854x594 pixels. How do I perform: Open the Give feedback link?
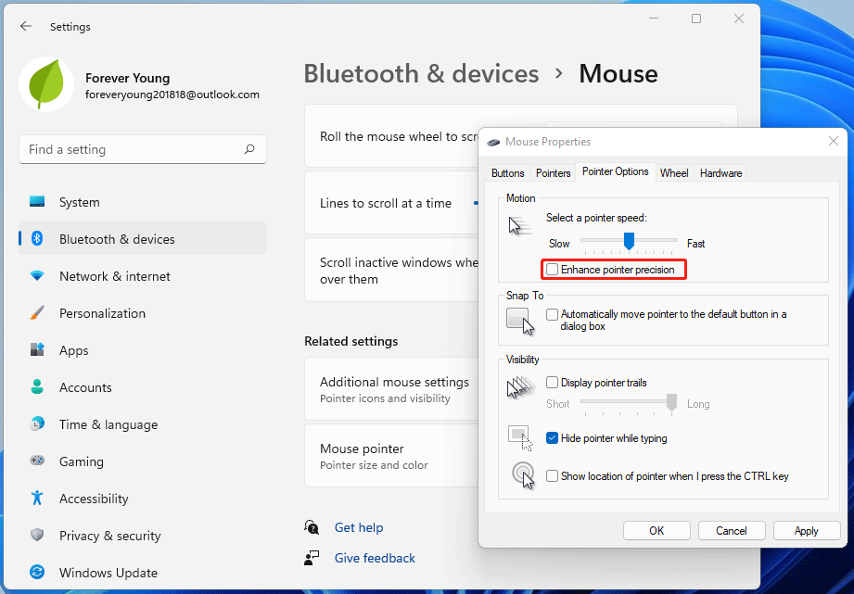[375, 558]
